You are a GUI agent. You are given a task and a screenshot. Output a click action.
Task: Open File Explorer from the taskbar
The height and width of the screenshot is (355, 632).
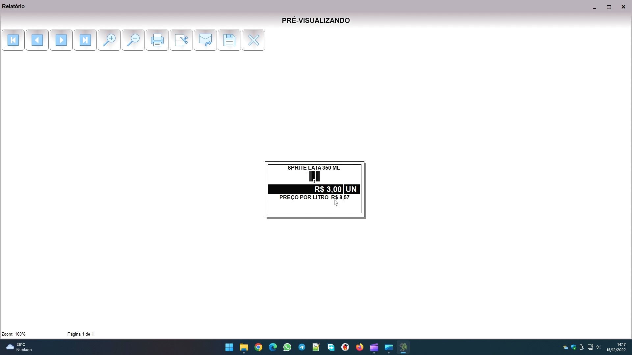click(x=244, y=347)
